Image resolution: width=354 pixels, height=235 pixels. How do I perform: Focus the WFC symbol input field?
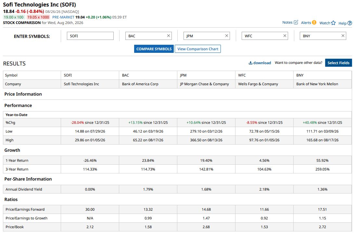265,36
